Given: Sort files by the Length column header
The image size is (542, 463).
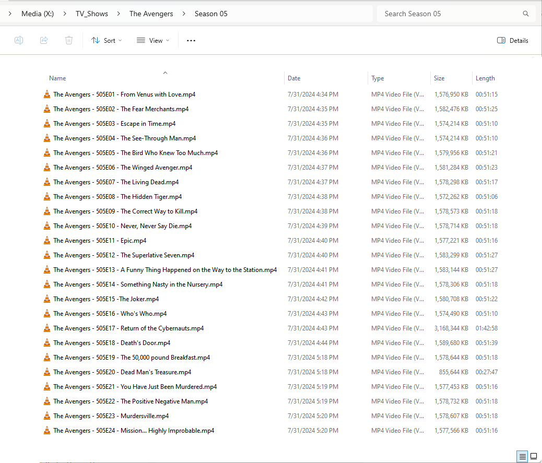Looking at the screenshot, I should point(485,78).
